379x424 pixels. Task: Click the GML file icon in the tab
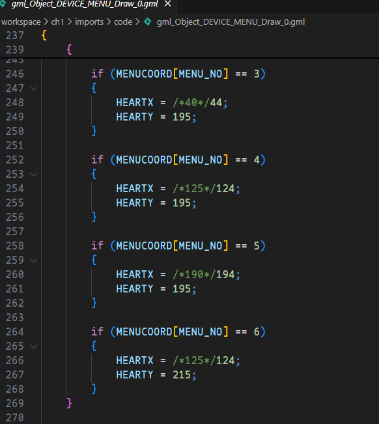pyautogui.click(x=3, y=4)
